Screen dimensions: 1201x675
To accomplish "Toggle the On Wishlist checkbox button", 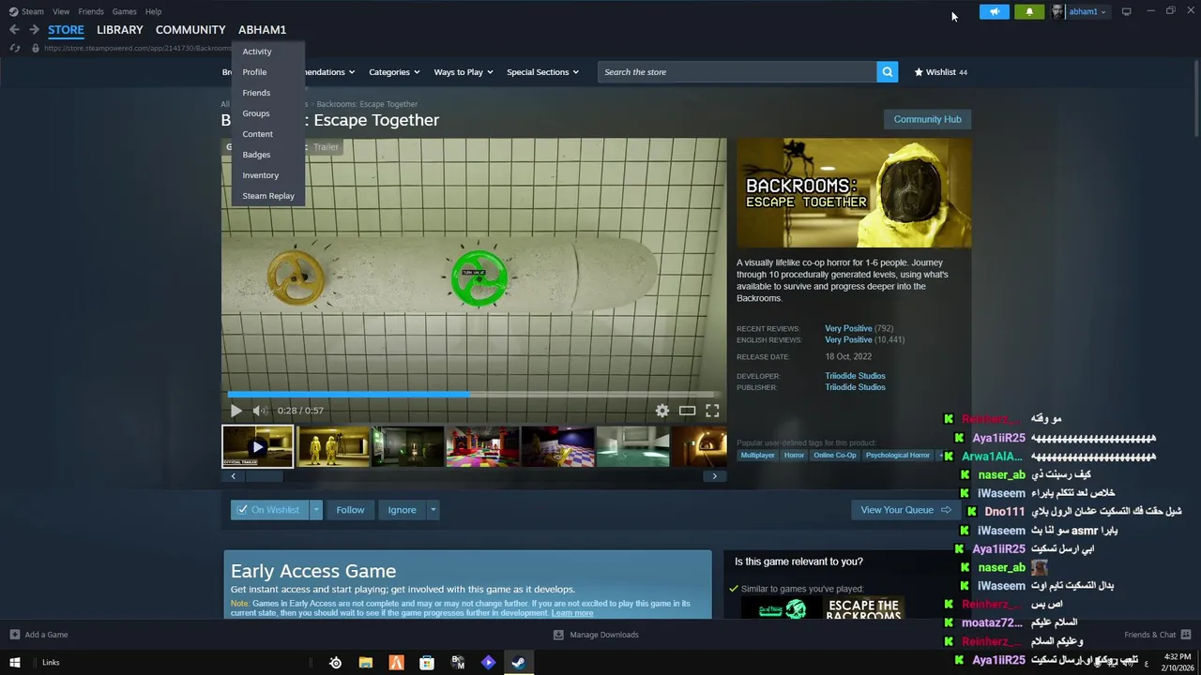I will pyautogui.click(x=269, y=510).
